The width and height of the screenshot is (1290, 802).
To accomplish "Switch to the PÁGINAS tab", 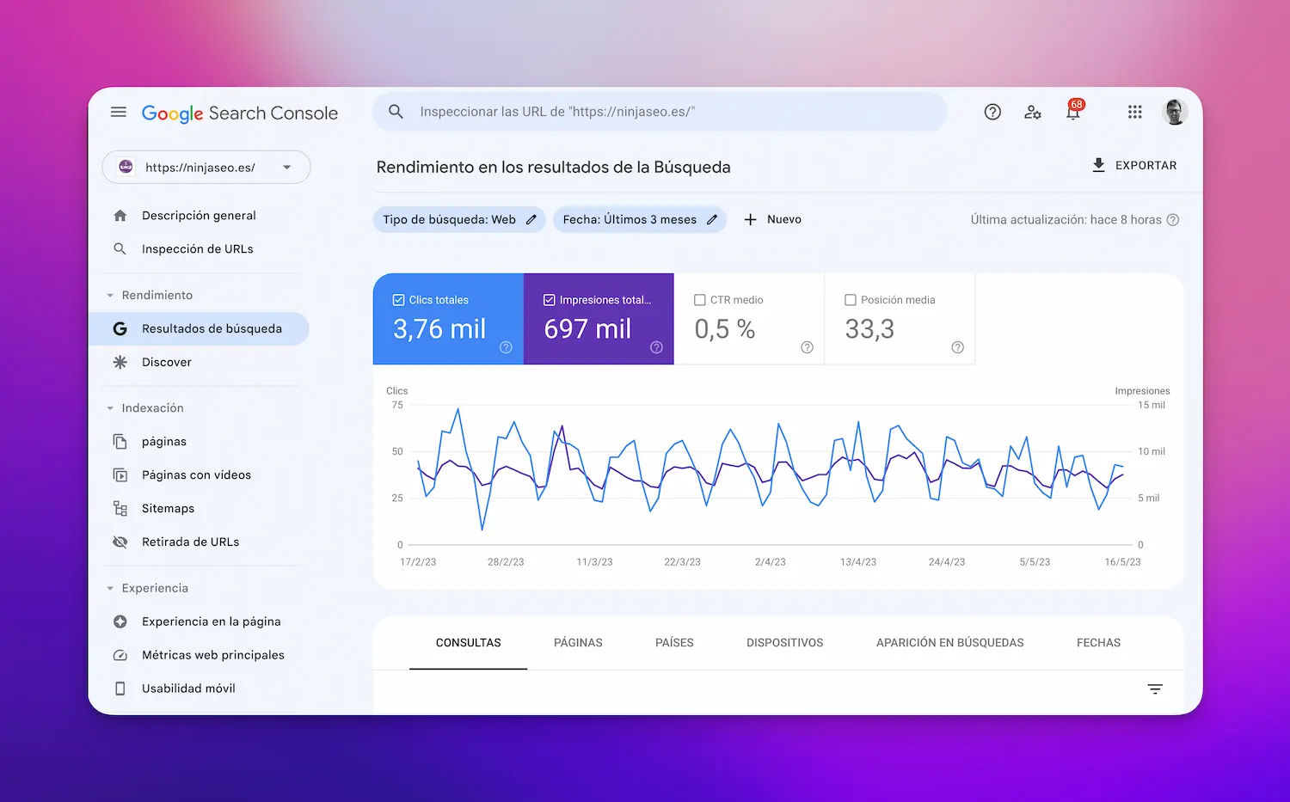I will coord(578,642).
